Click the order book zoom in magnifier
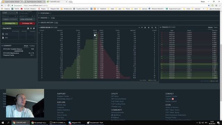This screenshot has height=125, width=222. 156,27
